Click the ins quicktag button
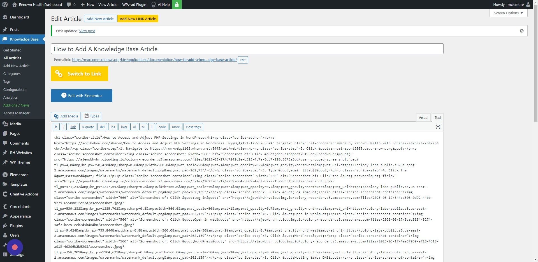The width and height of the screenshot is (538, 262). pos(113,127)
